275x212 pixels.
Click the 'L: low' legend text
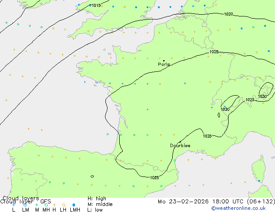95,209
